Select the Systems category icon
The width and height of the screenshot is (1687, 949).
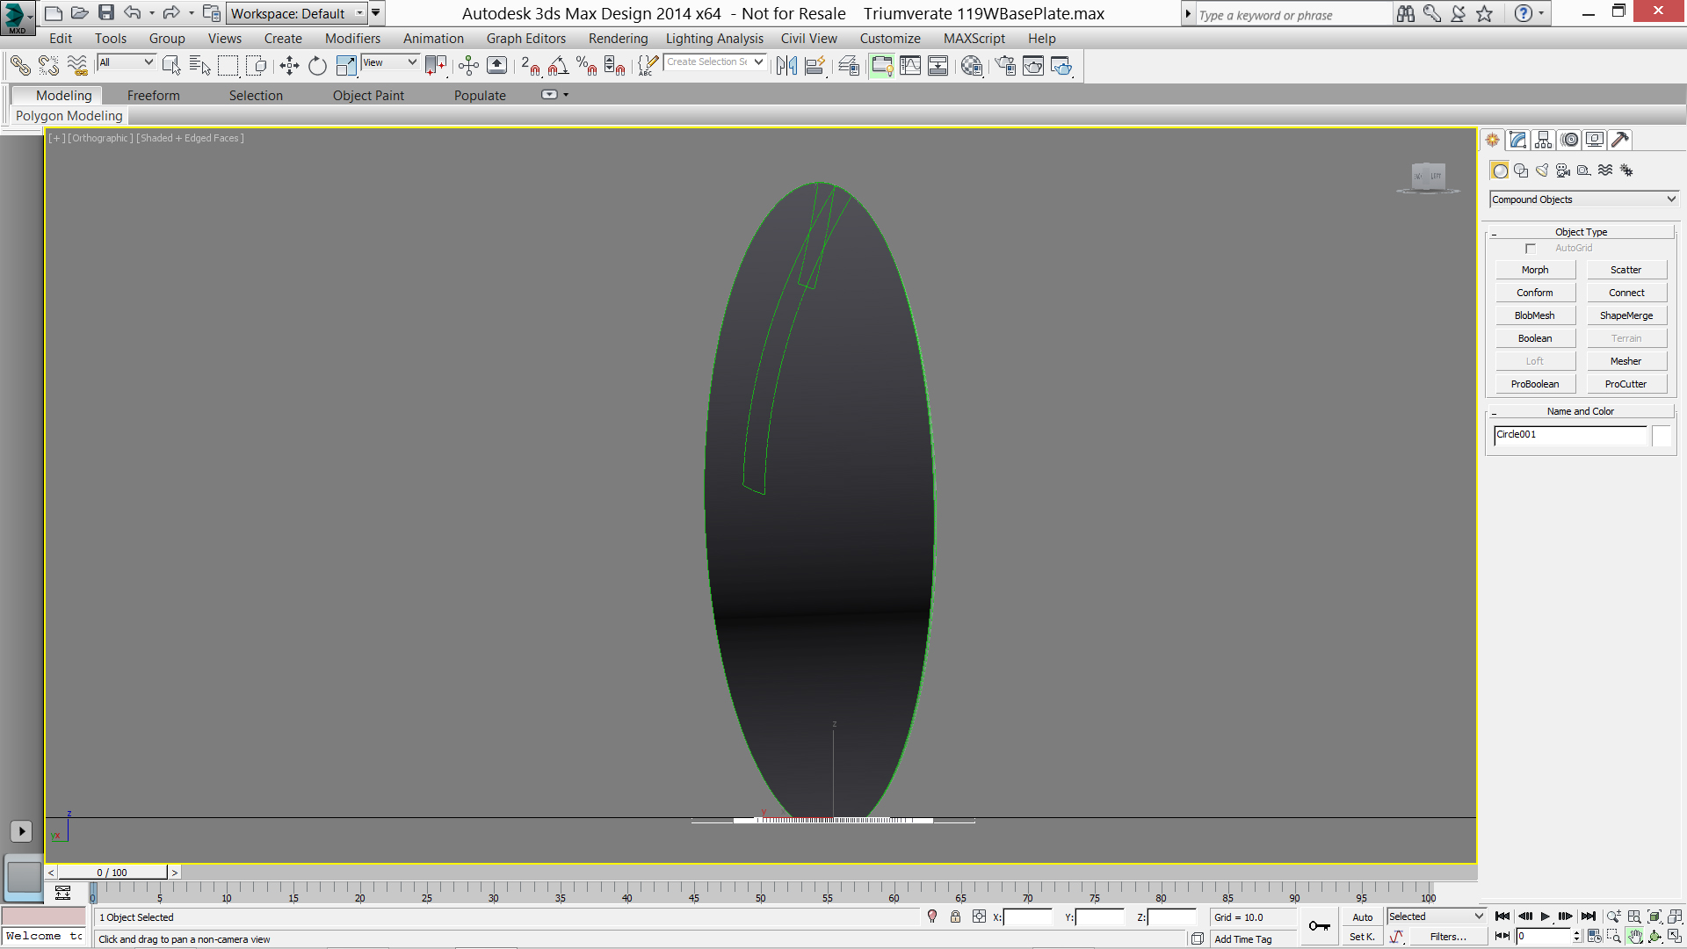(1626, 170)
